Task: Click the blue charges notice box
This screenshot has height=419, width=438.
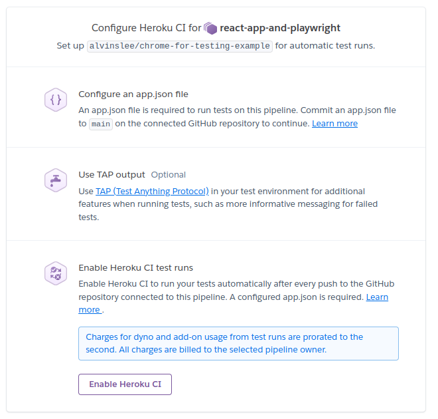Action: click(x=238, y=343)
